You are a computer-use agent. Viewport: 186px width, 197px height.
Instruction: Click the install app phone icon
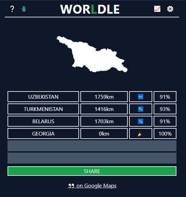(x=24, y=9)
